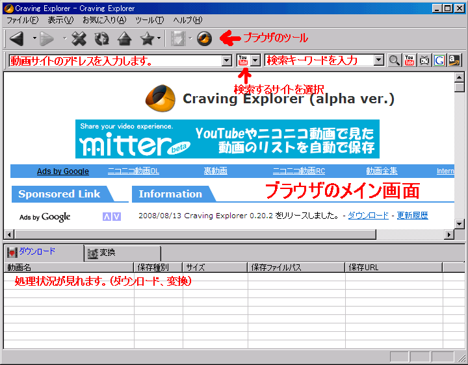Viewport: 468px width, 365px height.
Task: Open the Craving Explorer round logo tool
Action: tap(205, 39)
